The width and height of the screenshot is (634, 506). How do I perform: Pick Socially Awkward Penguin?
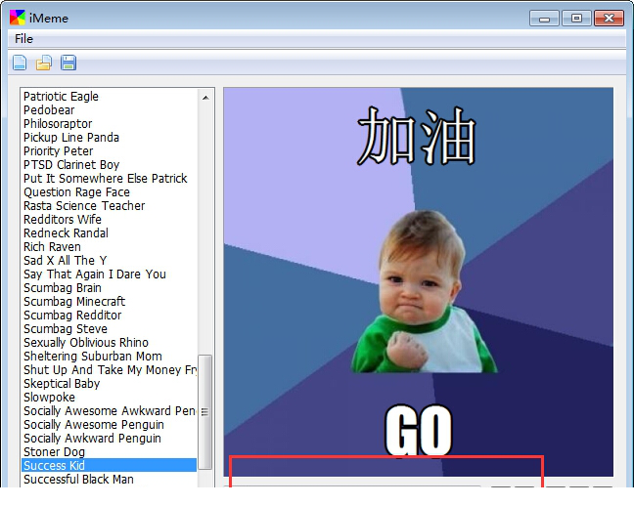coord(110,439)
